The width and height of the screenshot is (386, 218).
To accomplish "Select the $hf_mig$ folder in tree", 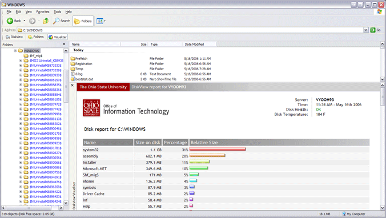I will coord(36,55).
